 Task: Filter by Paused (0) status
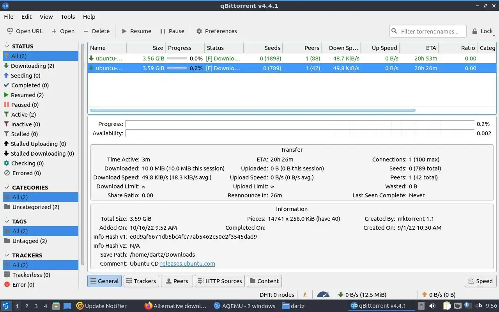coord(41,105)
